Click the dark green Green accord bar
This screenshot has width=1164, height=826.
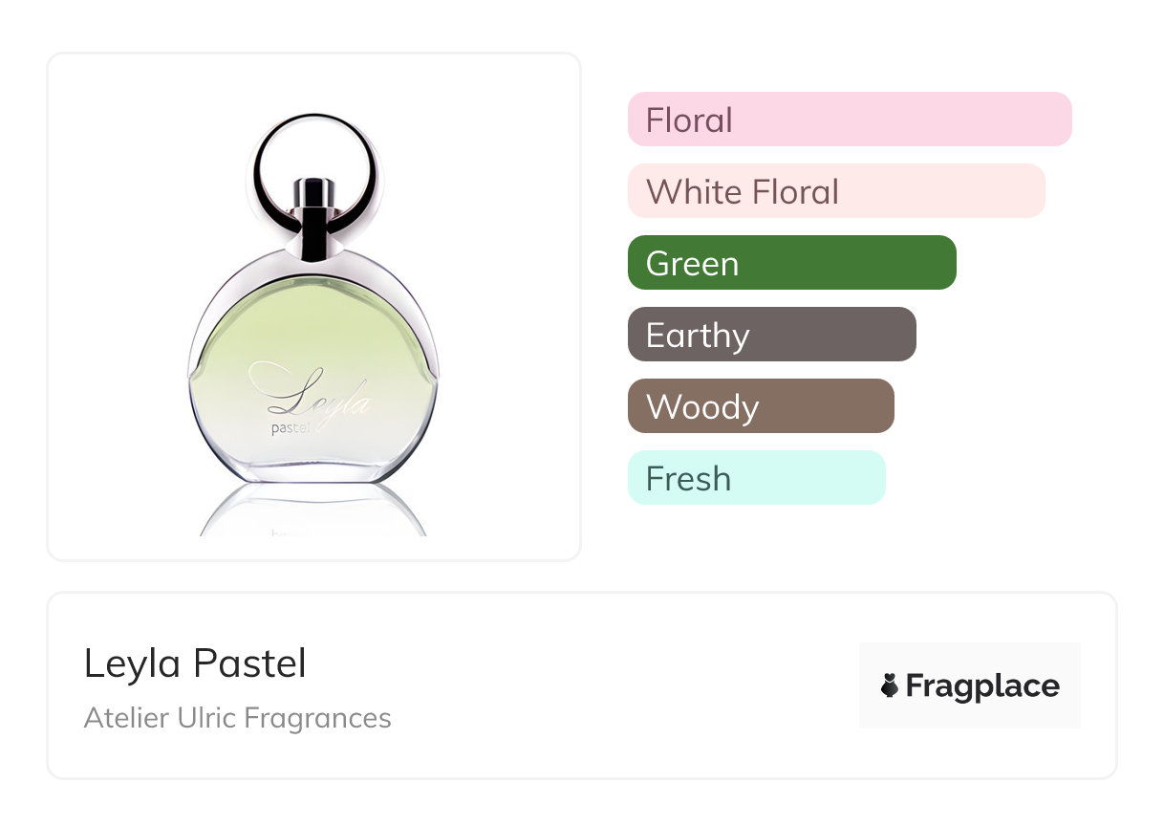click(x=791, y=263)
